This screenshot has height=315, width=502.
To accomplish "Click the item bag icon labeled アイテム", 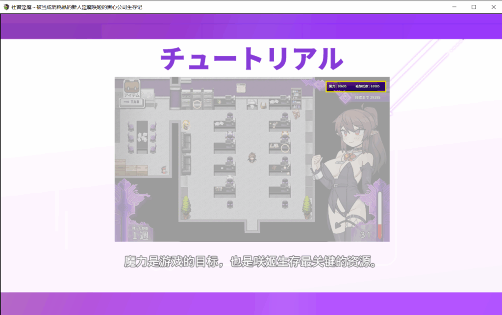I will coord(132,89).
